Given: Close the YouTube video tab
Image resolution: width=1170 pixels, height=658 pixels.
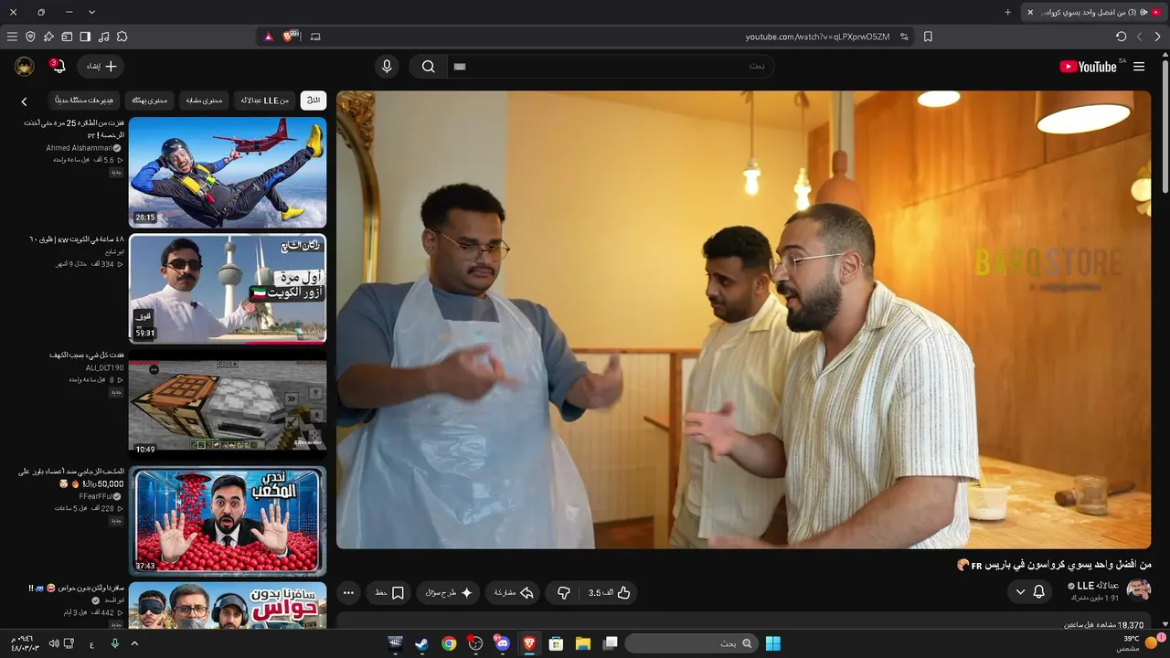Looking at the screenshot, I should tap(1030, 12).
